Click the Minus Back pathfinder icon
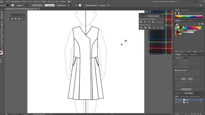The height and width of the screenshot is (115, 205). [162, 28]
